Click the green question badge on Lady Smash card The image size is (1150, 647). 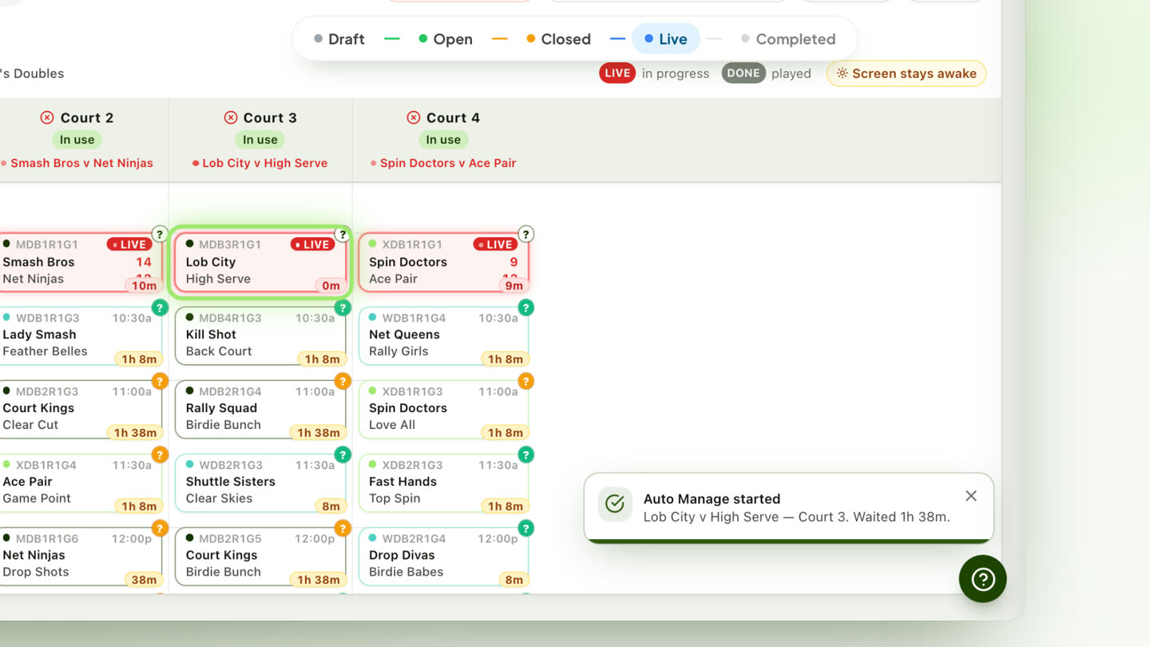(x=160, y=308)
